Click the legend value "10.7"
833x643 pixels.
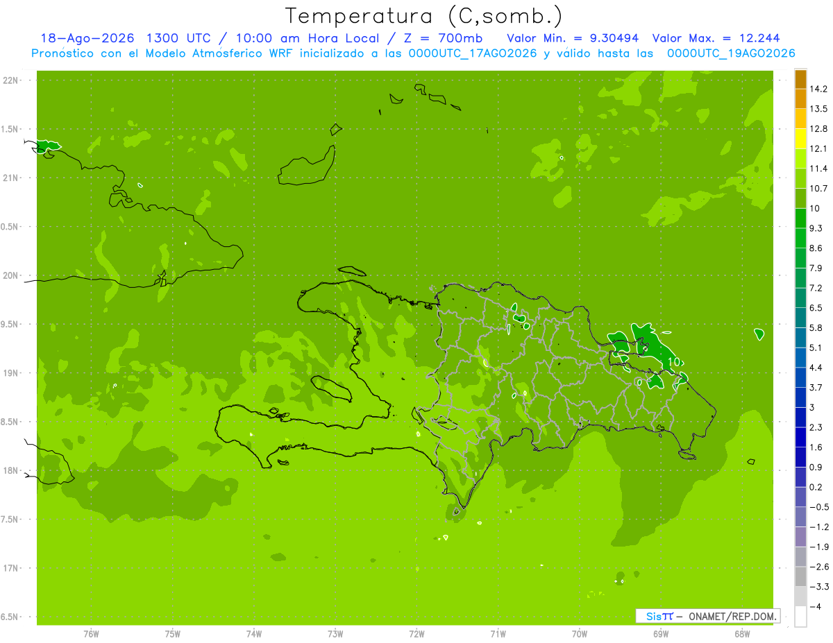818,189
